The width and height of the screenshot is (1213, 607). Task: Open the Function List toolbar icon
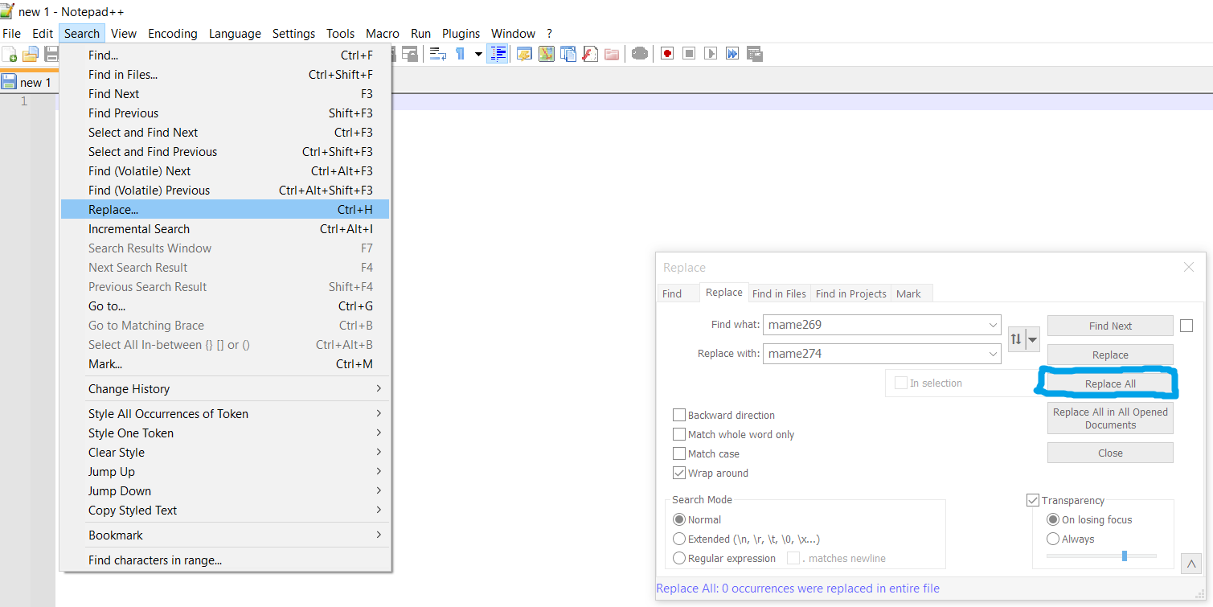[590, 54]
